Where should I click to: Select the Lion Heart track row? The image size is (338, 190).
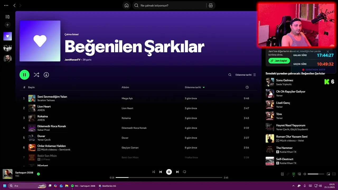[138, 108]
